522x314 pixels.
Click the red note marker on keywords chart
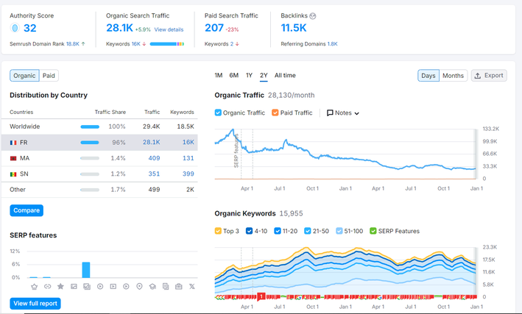click(x=261, y=296)
